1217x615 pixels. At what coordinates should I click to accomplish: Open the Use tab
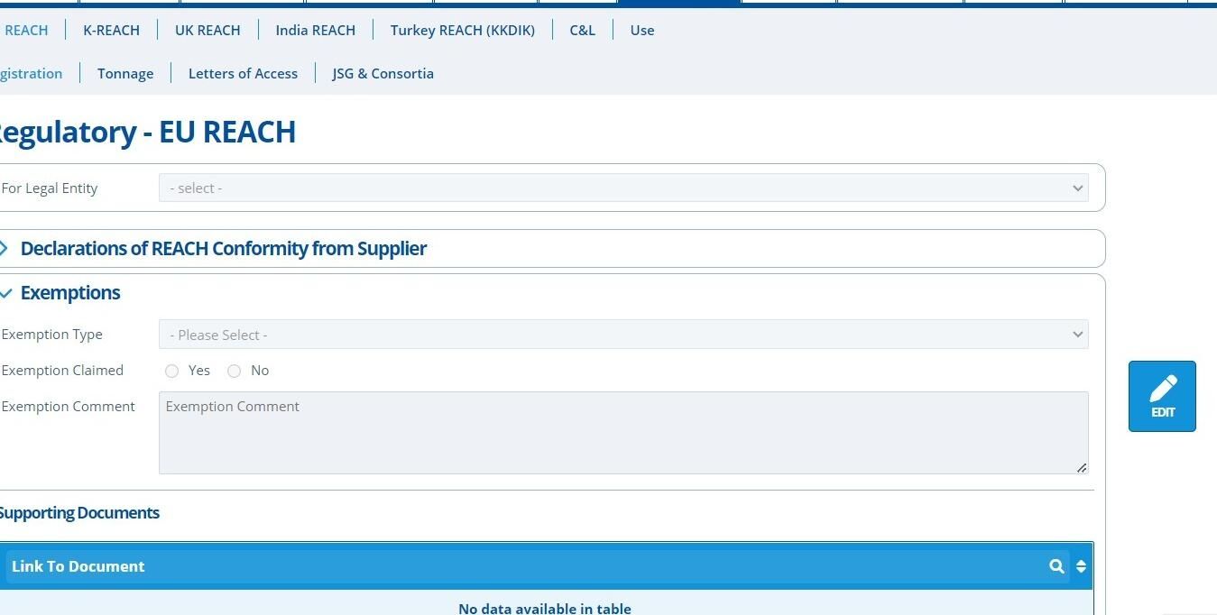pyautogui.click(x=641, y=30)
